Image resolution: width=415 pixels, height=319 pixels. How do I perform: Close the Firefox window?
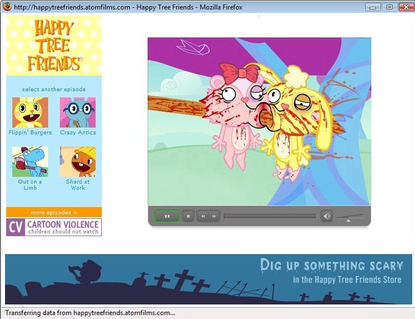(x=406, y=7)
